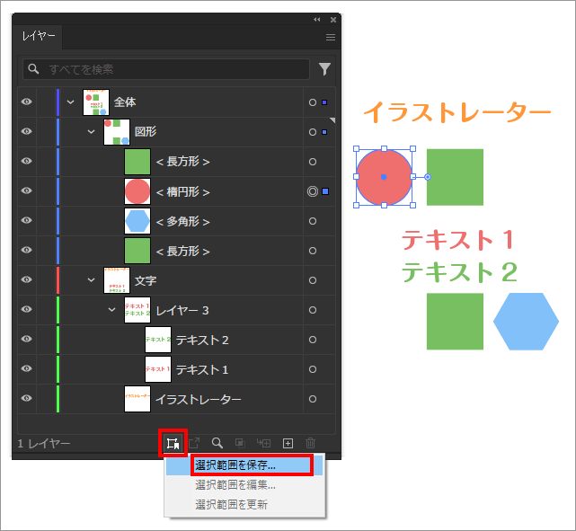Click the make clipping mask icon
This screenshot has height=531, width=576.
point(240,443)
